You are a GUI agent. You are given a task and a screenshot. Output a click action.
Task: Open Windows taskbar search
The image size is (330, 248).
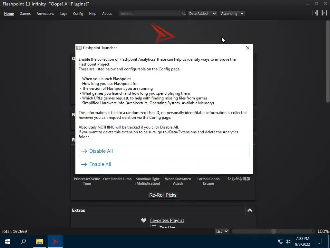[x=23, y=242]
